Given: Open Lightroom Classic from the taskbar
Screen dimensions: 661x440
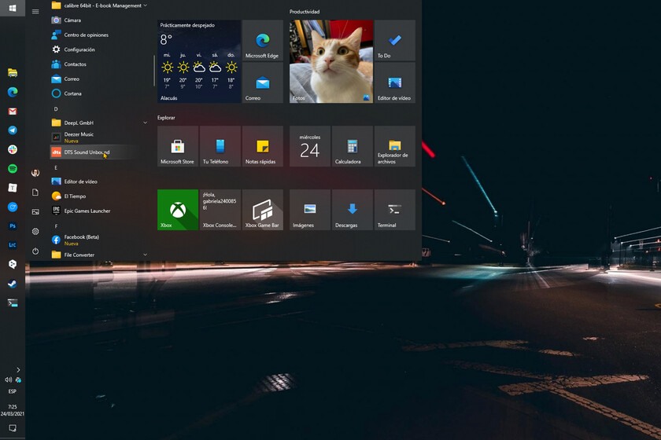Looking at the screenshot, I should [13, 245].
